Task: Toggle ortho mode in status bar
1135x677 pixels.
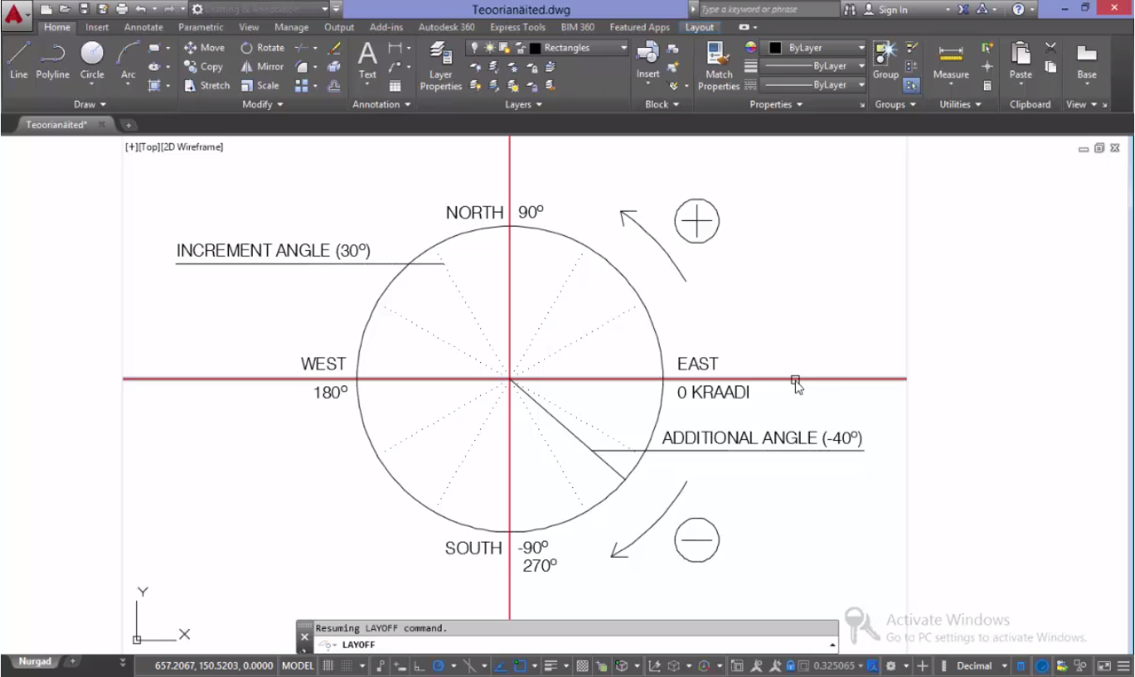Action: click(x=419, y=666)
